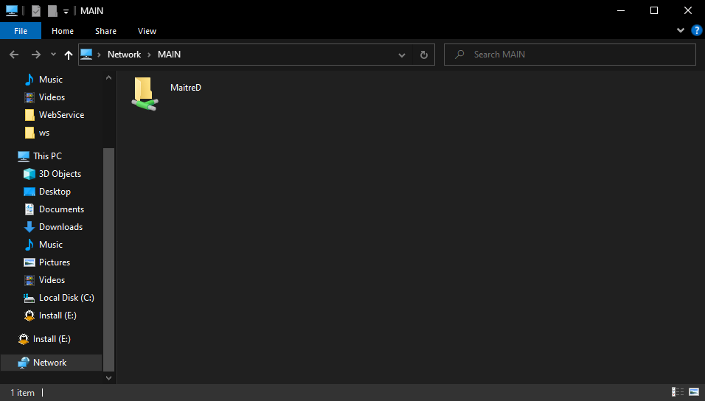The width and height of the screenshot is (705, 401).
Task: Open Customize Quick Access Toolbar dropdown
Action: pos(66,11)
